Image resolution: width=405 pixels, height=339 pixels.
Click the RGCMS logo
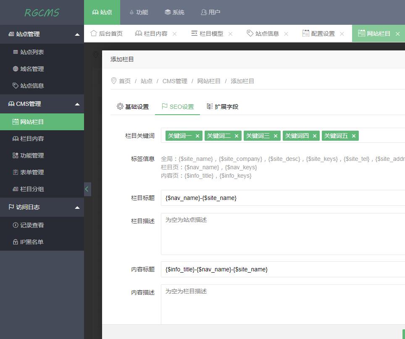coord(42,13)
